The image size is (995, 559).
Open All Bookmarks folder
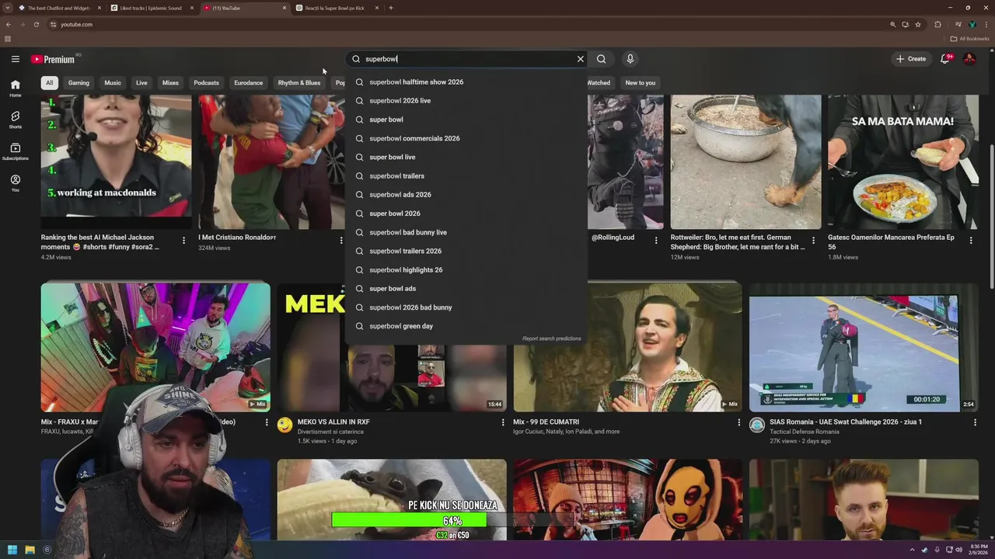pyautogui.click(x=969, y=39)
